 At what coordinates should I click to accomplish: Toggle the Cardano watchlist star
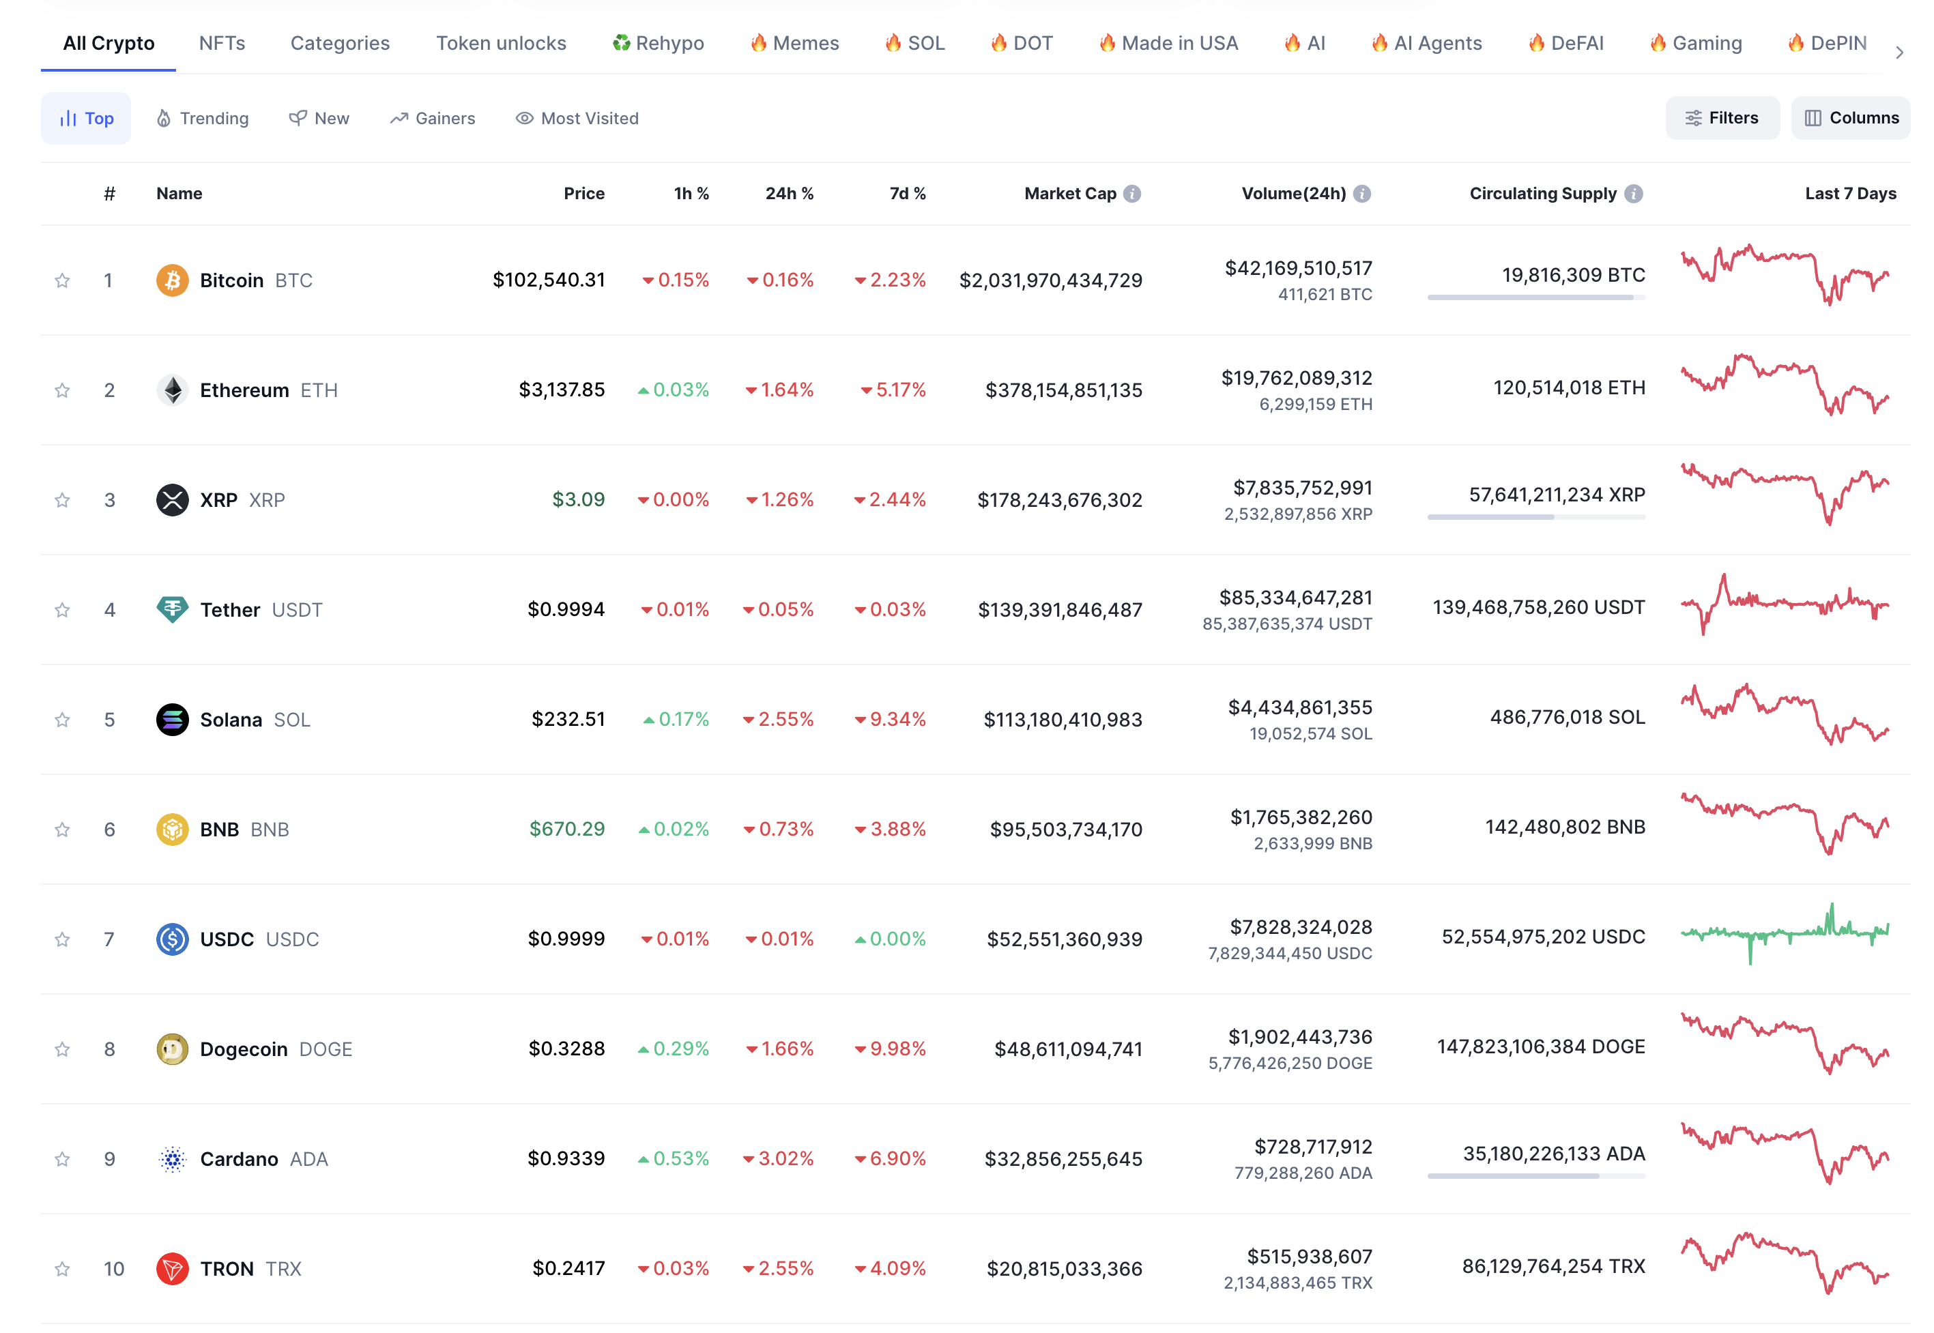click(62, 1159)
